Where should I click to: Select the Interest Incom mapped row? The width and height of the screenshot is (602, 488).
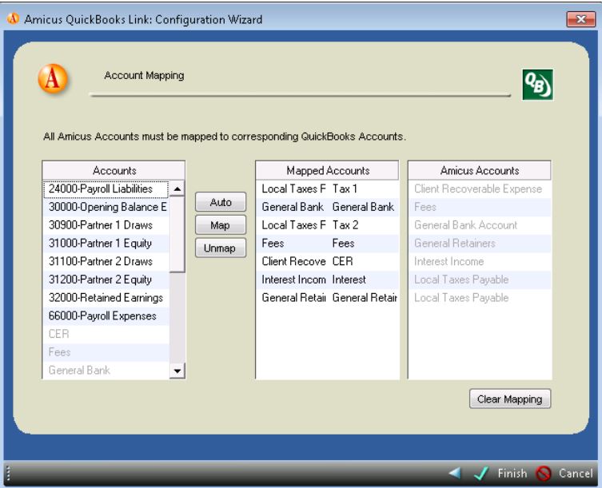(327, 280)
